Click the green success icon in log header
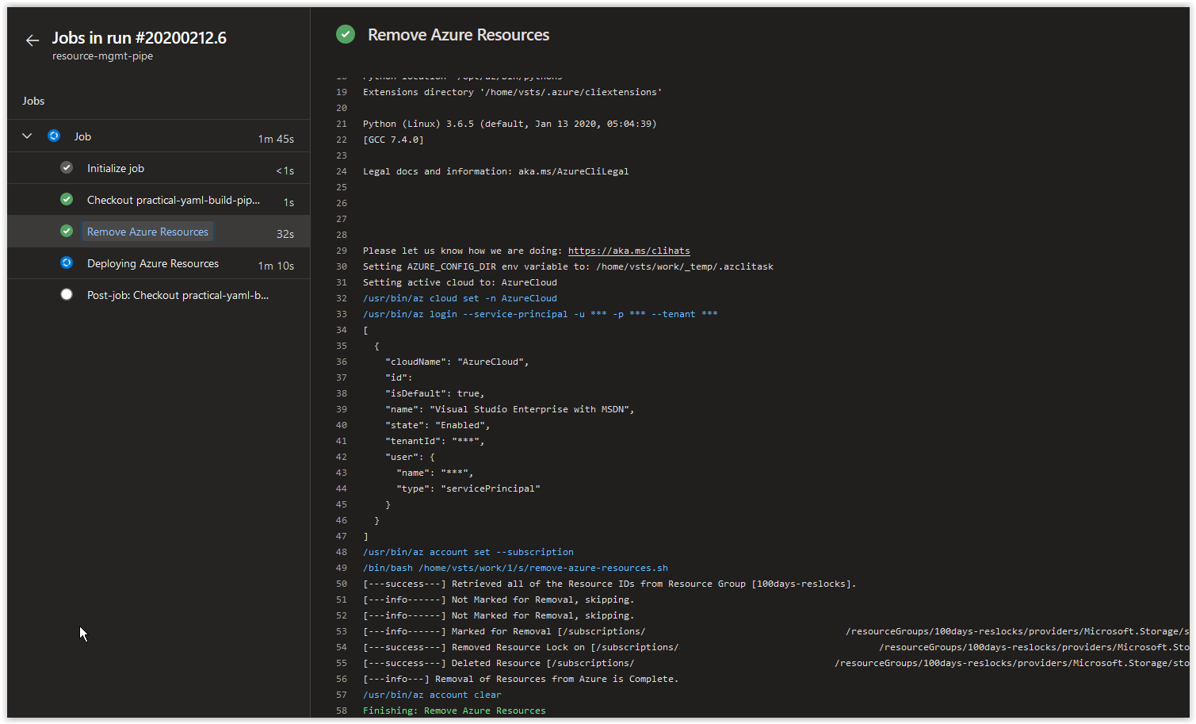The height and width of the screenshot is (724, 1196). [x=346, y=34]
